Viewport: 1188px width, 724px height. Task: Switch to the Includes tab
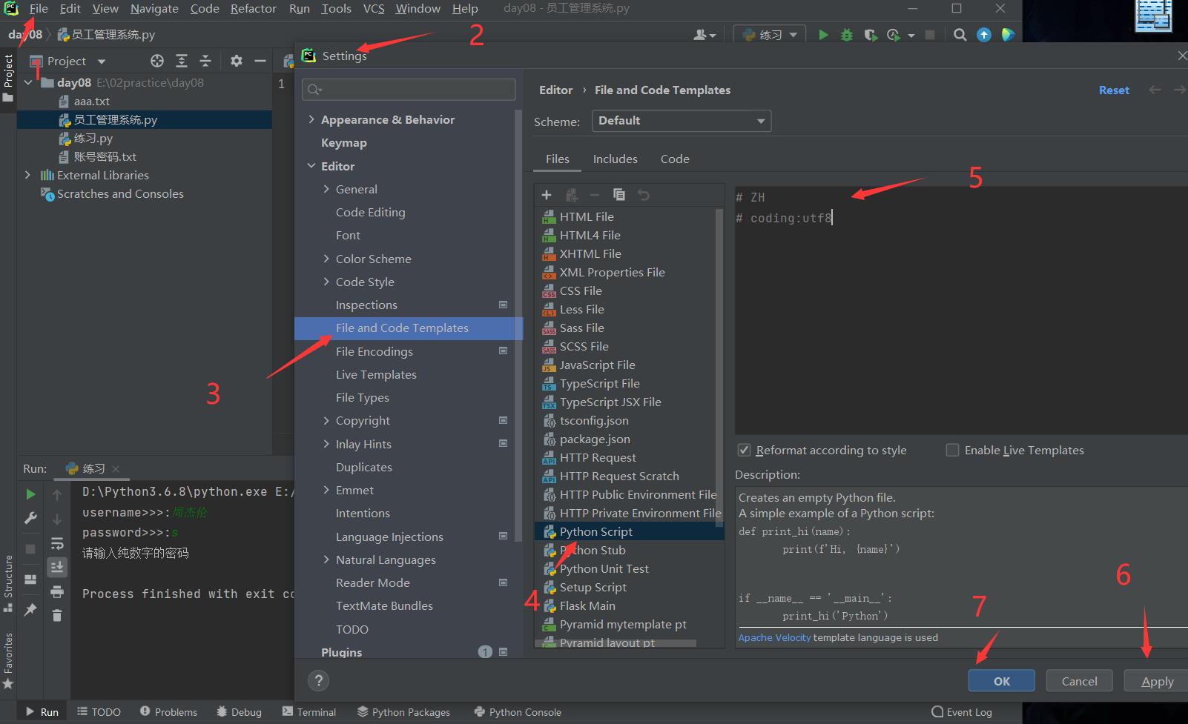coord(615,159)
